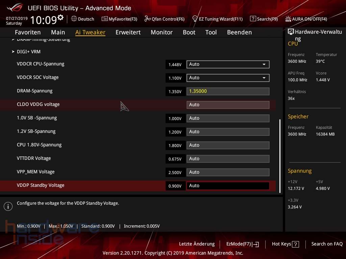
Task: Click Letzte Änderung button
Action: coord(197,244)
